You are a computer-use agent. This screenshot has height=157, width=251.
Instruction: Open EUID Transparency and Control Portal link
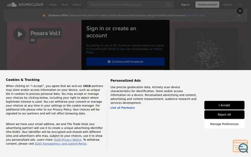61,144
